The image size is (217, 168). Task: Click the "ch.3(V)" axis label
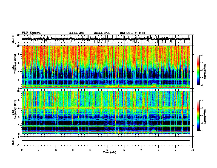point(13,141)
